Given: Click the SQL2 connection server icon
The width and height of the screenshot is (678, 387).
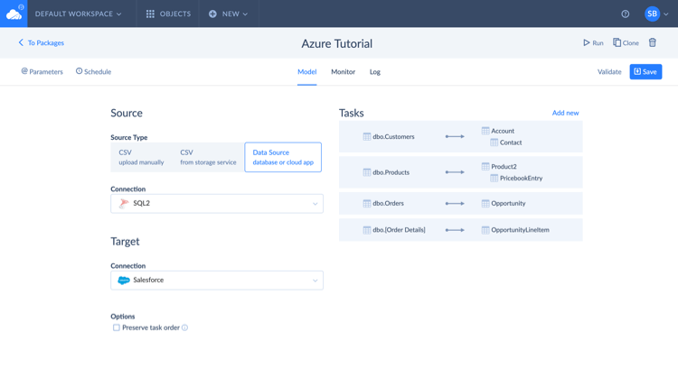Looking at the screenshot, I should (124, 203).
